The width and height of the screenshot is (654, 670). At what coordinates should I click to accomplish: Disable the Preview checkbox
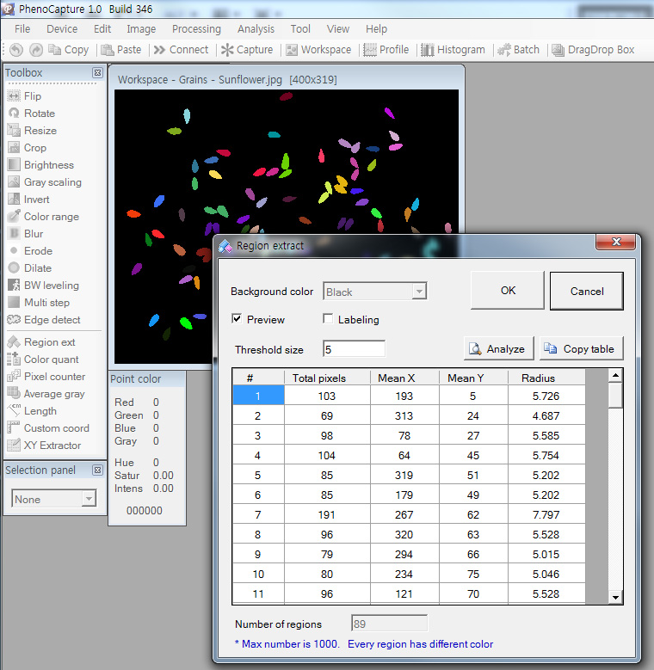tap(237, 319)
